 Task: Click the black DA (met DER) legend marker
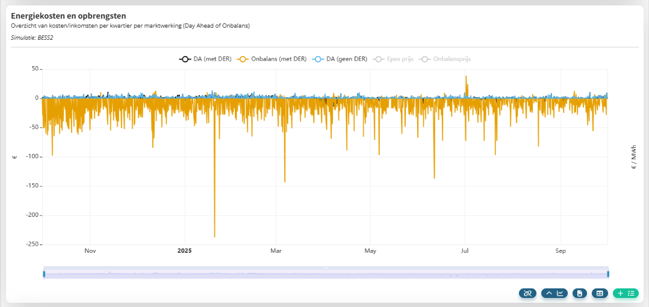pyautogui.click(x=185, y=59)
